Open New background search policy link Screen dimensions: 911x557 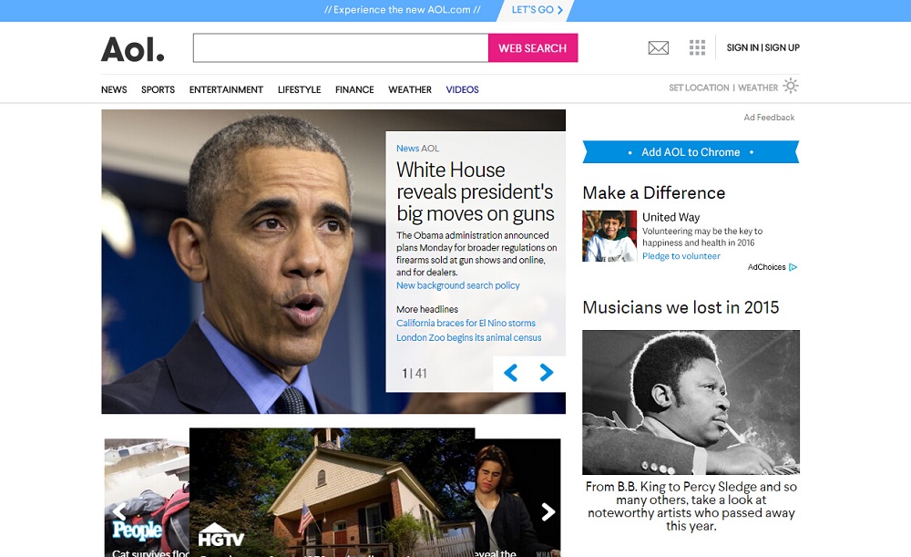[458, 285]
